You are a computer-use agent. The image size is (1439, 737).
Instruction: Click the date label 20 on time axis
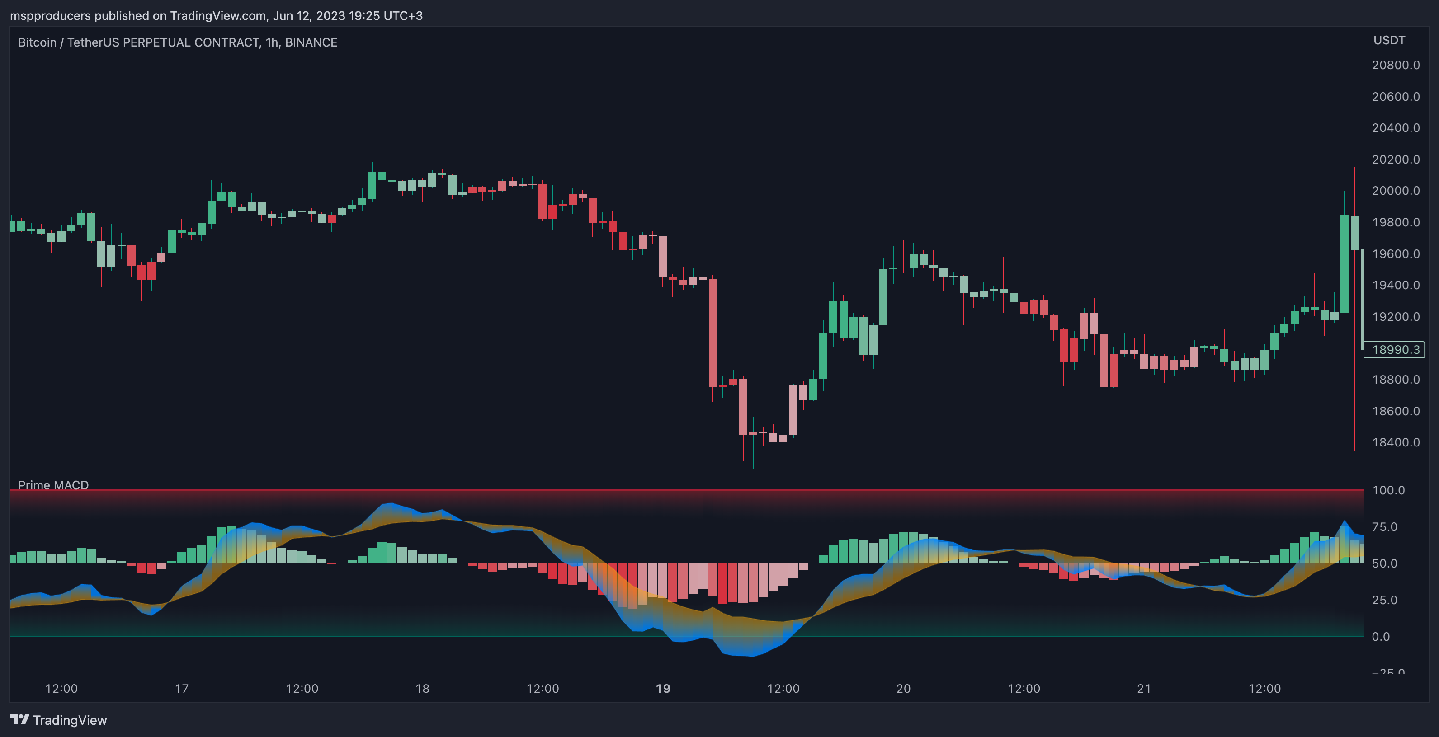click(903, 689)
